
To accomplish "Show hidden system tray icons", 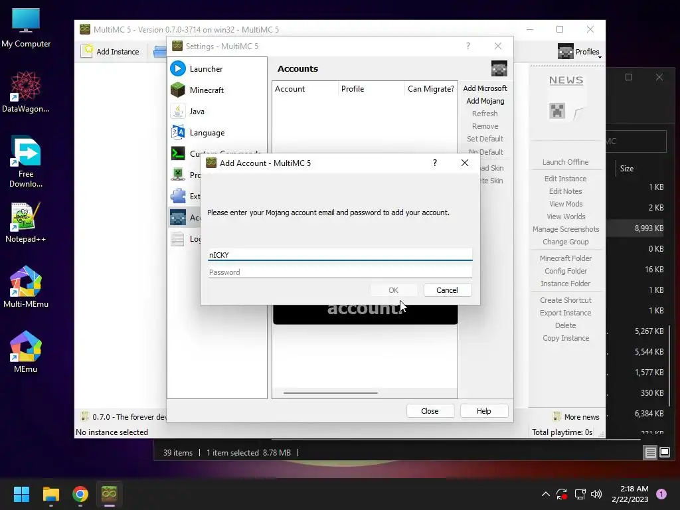I will (x=546, y=494).
